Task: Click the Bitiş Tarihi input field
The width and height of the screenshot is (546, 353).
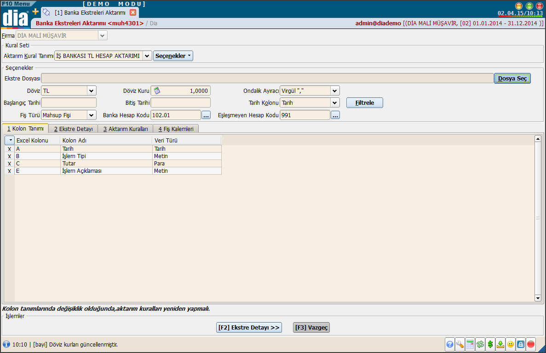Action: pos(180,102)
